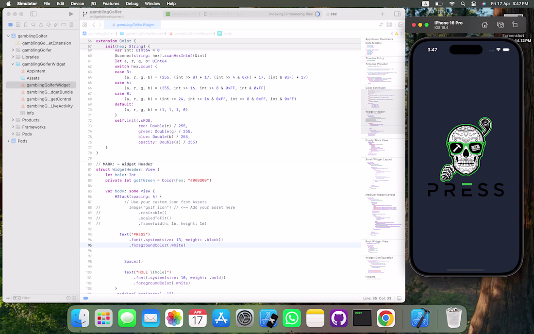This screenshot has width=534, height=334.
Task: Take a screenshot of the simulator
Action: [x=500, y=25]
